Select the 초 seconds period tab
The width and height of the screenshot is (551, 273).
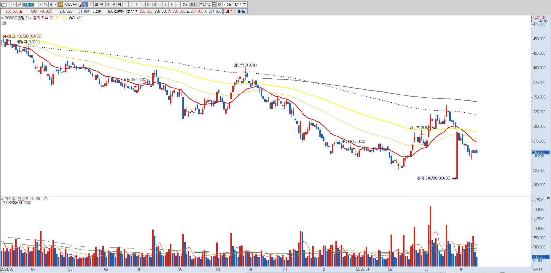[114, 4]
